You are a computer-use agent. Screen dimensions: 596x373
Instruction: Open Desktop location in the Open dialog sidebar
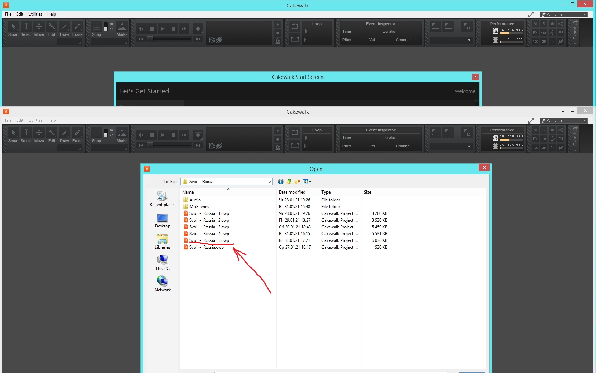(162, 221)
